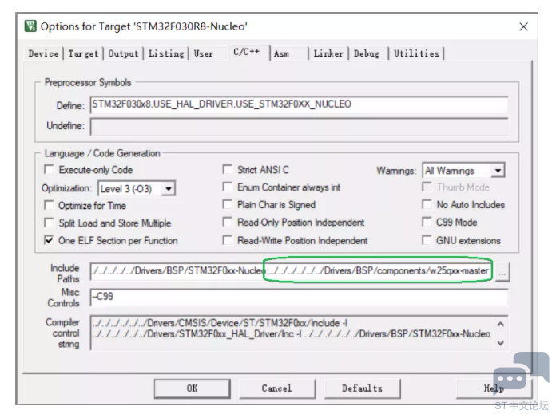Toggle Split Load and Store Multiple
Viewport: 556px width, 418px height.
coord(49,223)
